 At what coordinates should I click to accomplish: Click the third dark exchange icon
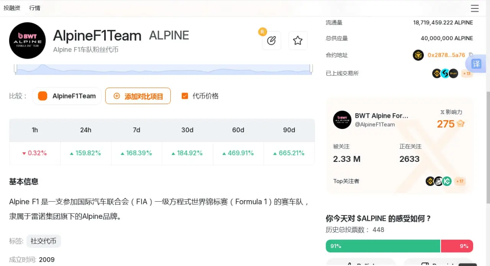[x=453, y=73]
